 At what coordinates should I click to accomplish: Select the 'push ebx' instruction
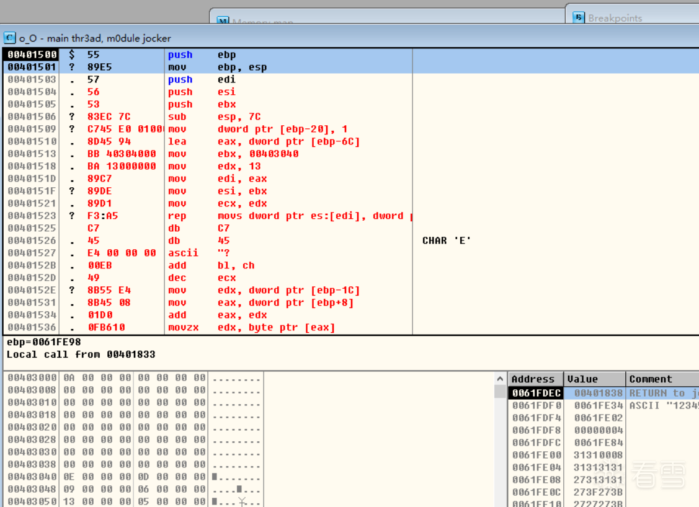(202, 104)
